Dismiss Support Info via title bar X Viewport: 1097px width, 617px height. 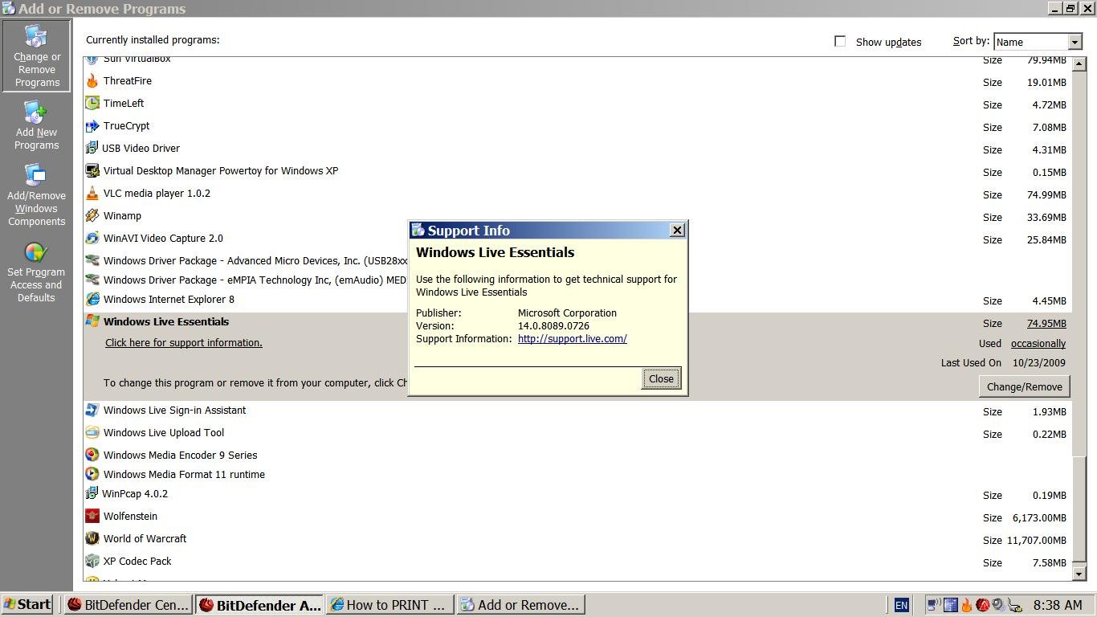(677, 231)
